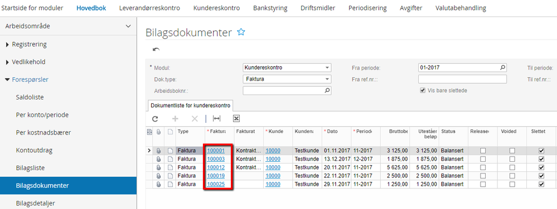The image size is (557, 209).
Task: Open the Kundereskontro module tab
Action: point(217,8)
